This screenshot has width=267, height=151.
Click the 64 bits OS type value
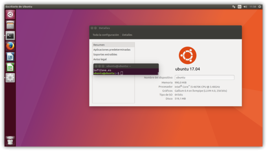(x=179, y=95)
